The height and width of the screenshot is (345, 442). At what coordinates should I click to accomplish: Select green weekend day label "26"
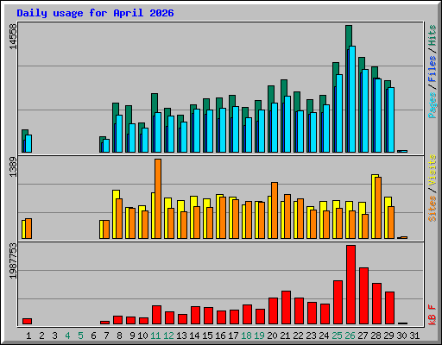pyautogui.click(x=350, y=336)
